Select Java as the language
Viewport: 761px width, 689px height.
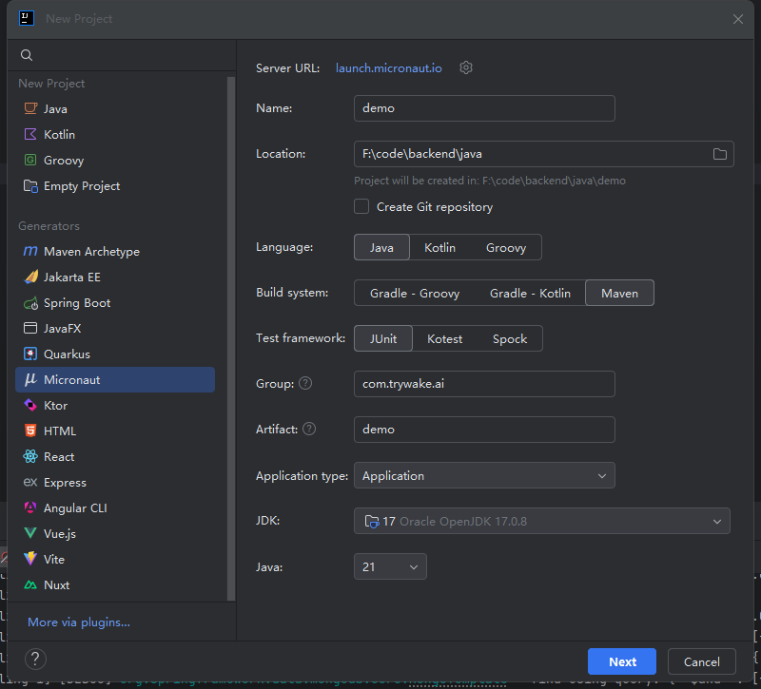tap(381, 247)
